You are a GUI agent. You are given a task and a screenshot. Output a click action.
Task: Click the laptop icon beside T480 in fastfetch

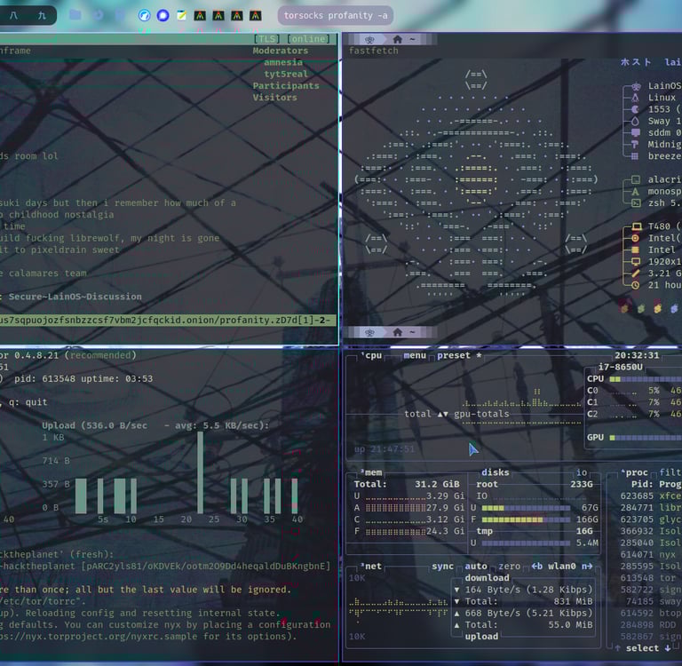pyautogui.click(x=637, y=226)
